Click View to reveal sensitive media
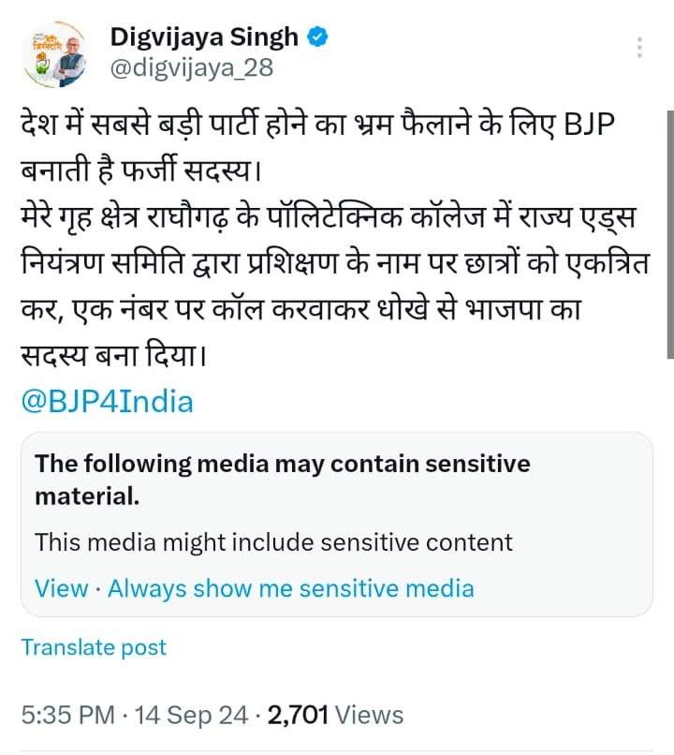 click(61, 588)
